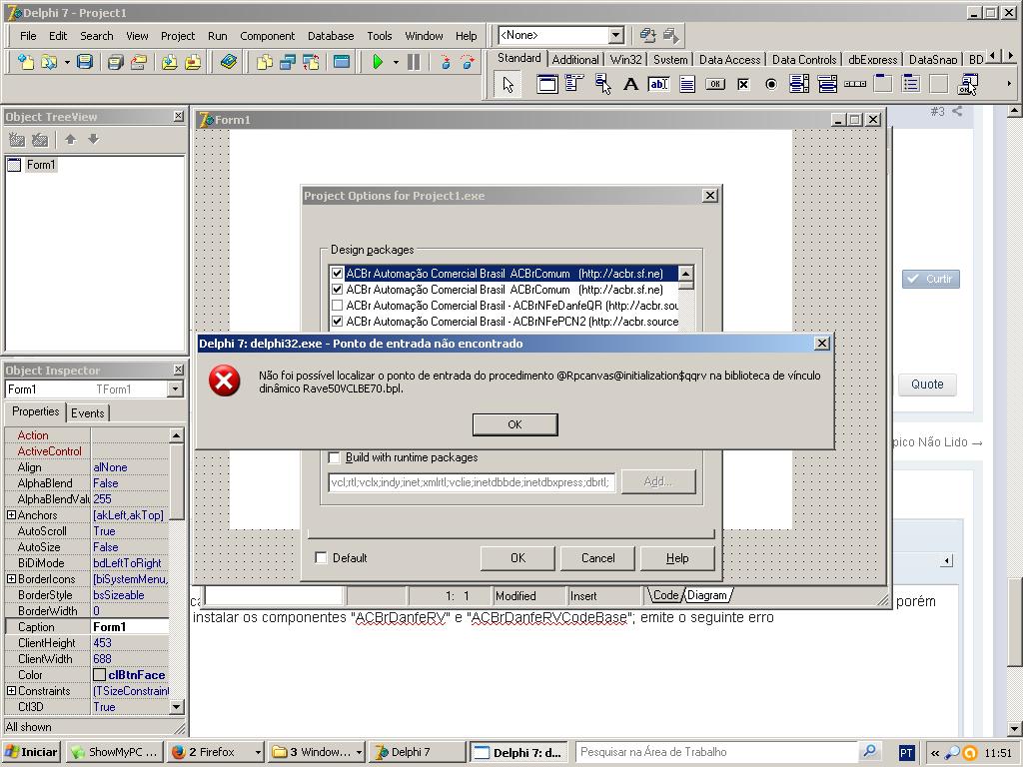Select the CheckBox component icon
The image size is (1023, 767).
coord(743,84)
